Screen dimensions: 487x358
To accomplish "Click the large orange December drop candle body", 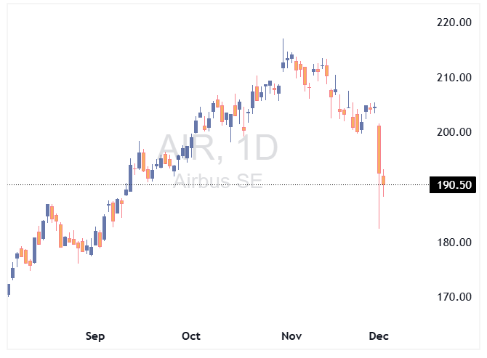I will pyautogui.click(x=379, y=149).
